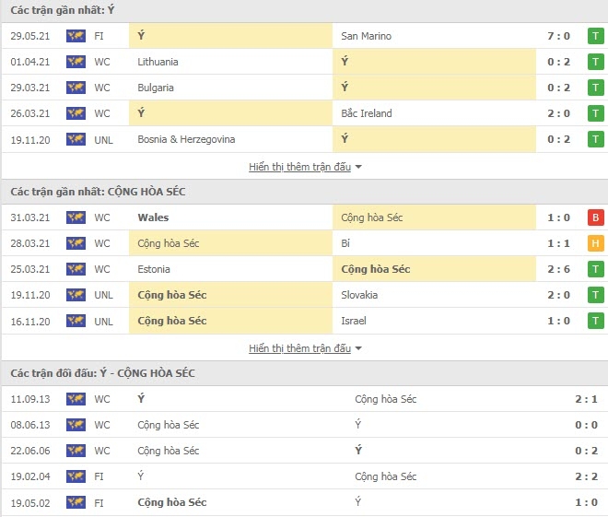Click flag icon of 31.03.21 Wales match

coord(76,217)
